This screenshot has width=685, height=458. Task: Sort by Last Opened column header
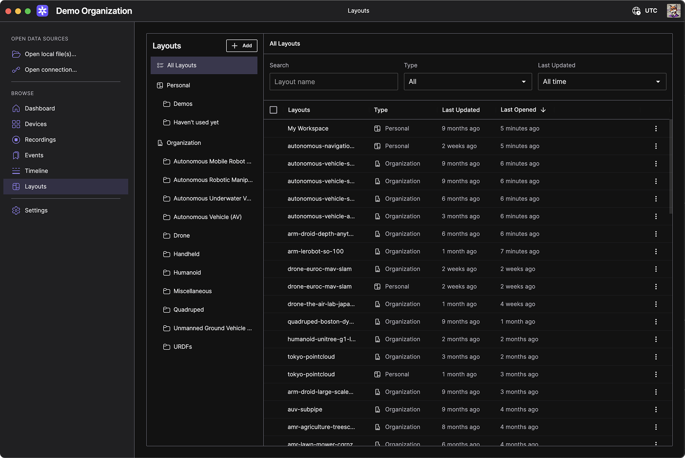pos(518,110)
